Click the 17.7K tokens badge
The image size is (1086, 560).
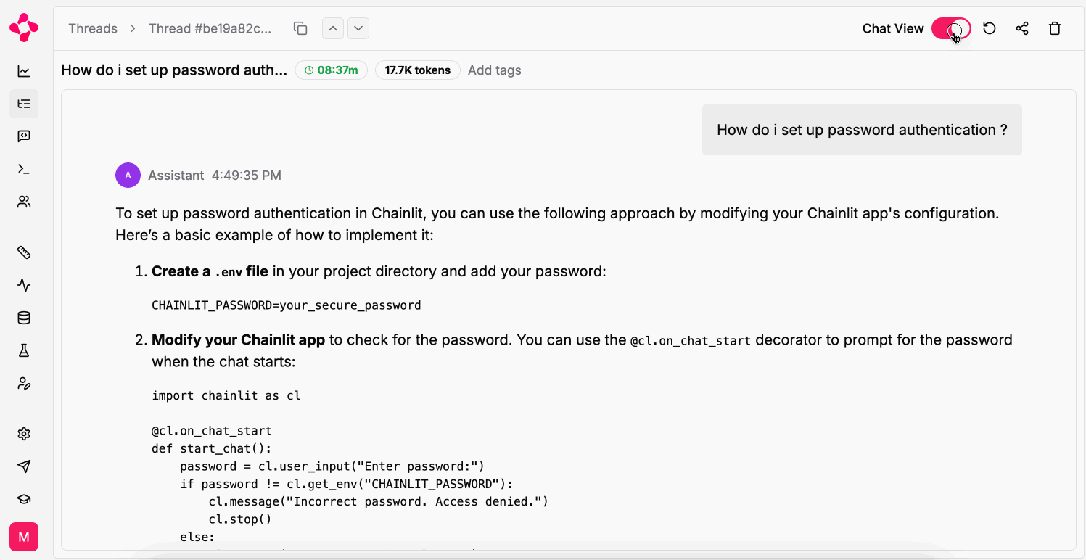[x=418, y=70]
